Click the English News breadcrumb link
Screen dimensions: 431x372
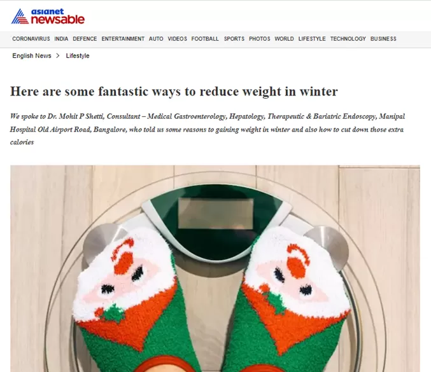(x=32, y=56)
